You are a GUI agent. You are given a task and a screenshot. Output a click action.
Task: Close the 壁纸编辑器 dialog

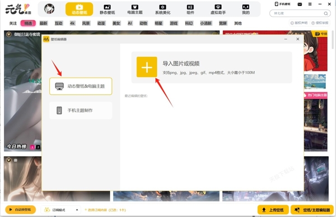pyautogui.click(x=298, y=39)
